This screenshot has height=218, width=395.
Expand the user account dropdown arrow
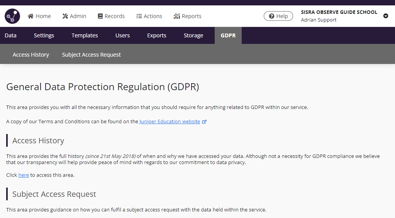pyautogui.click(x=385, y=16)
